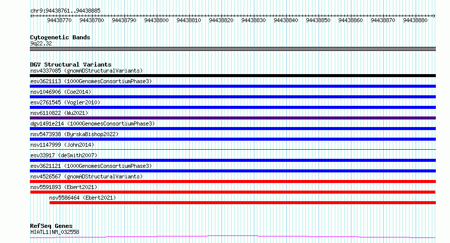The image size is (450, 243).
Task: Open variant nsv5591893 (Ebert2021) label
Action: (64, 187)
